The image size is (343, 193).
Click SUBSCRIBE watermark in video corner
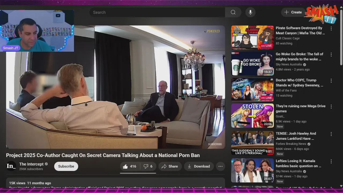(215, 144)
